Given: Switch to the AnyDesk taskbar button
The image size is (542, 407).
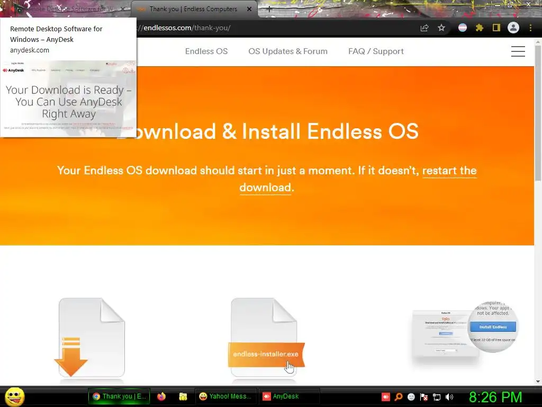Looking at the screenshot, I should click(x=289, y=396).
